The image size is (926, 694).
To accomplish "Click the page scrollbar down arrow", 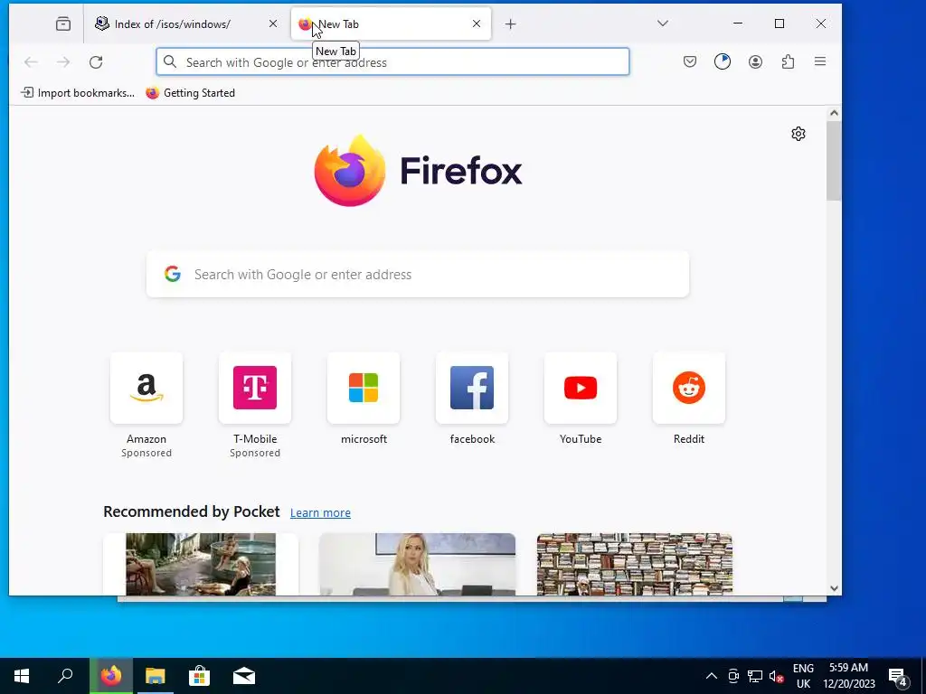I will point(834,587).
